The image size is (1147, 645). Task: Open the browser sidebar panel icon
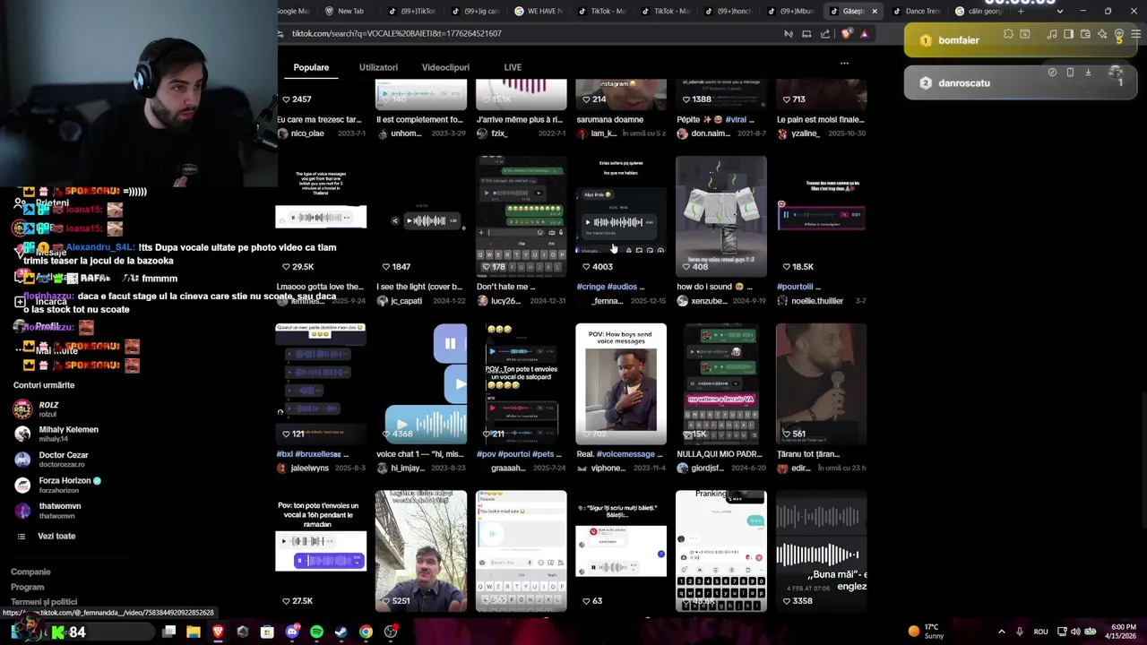click(x=1069, y=34)
